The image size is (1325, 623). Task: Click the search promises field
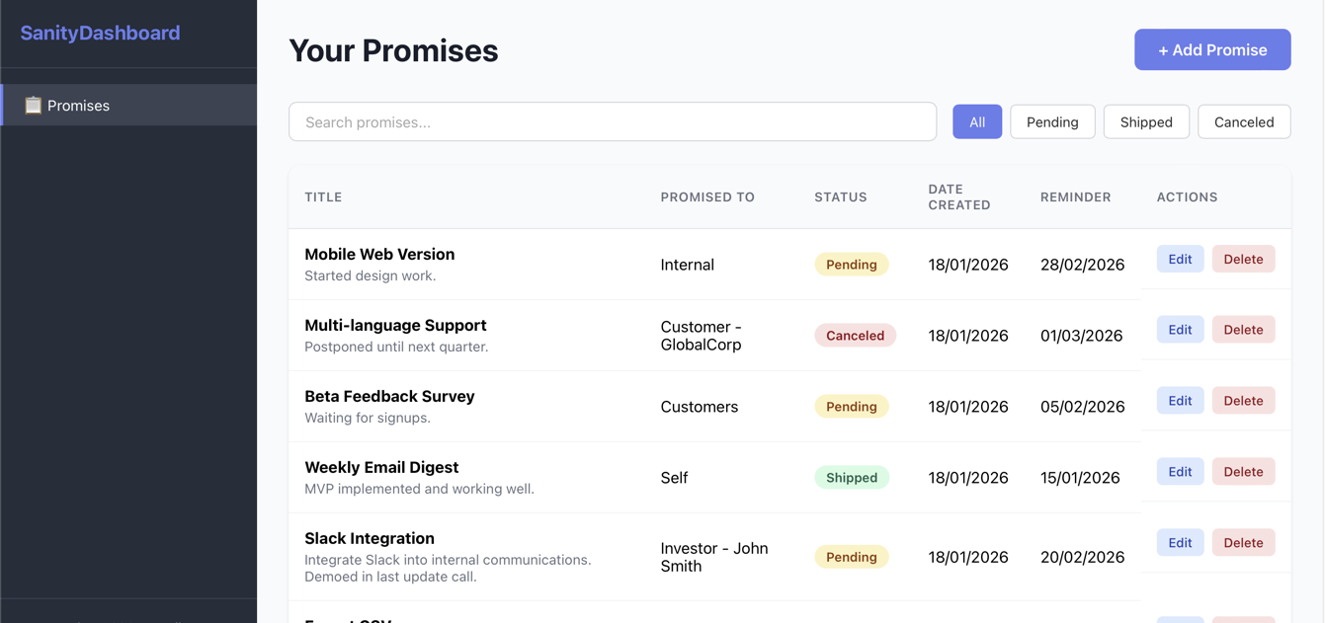[x=612, y=121]
